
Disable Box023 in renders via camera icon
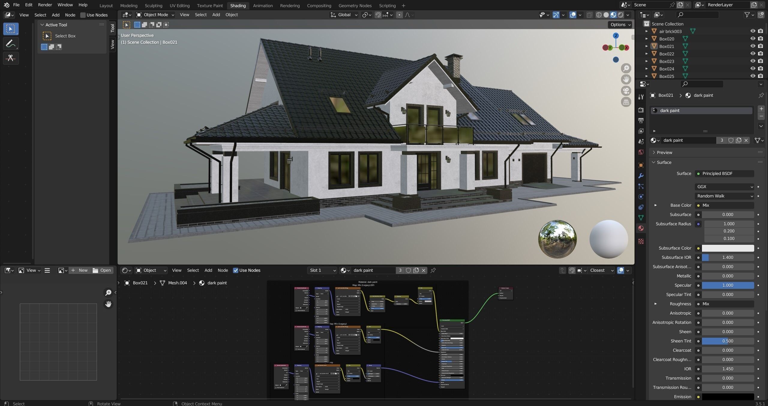[760, 61]
